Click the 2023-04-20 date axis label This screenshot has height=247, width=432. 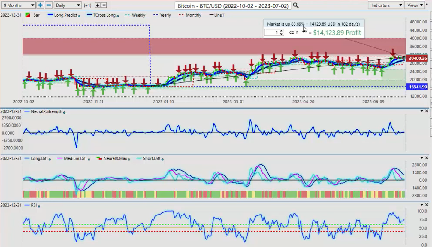[303, 102]
